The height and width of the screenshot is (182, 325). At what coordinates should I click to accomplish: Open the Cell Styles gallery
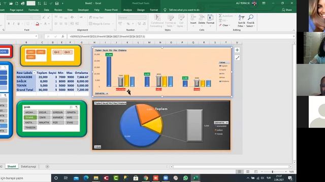click(x=181, y=21)
